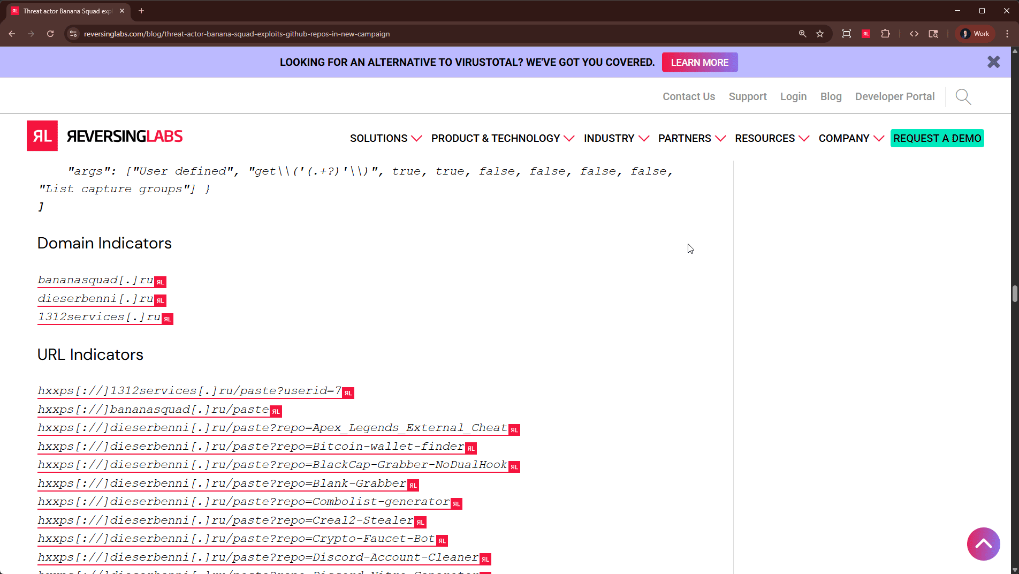Image resolution: width=1019 pixels, height=574 pixels.
Task: Bookmark this page with the star
Action: (x=820, y=34)
